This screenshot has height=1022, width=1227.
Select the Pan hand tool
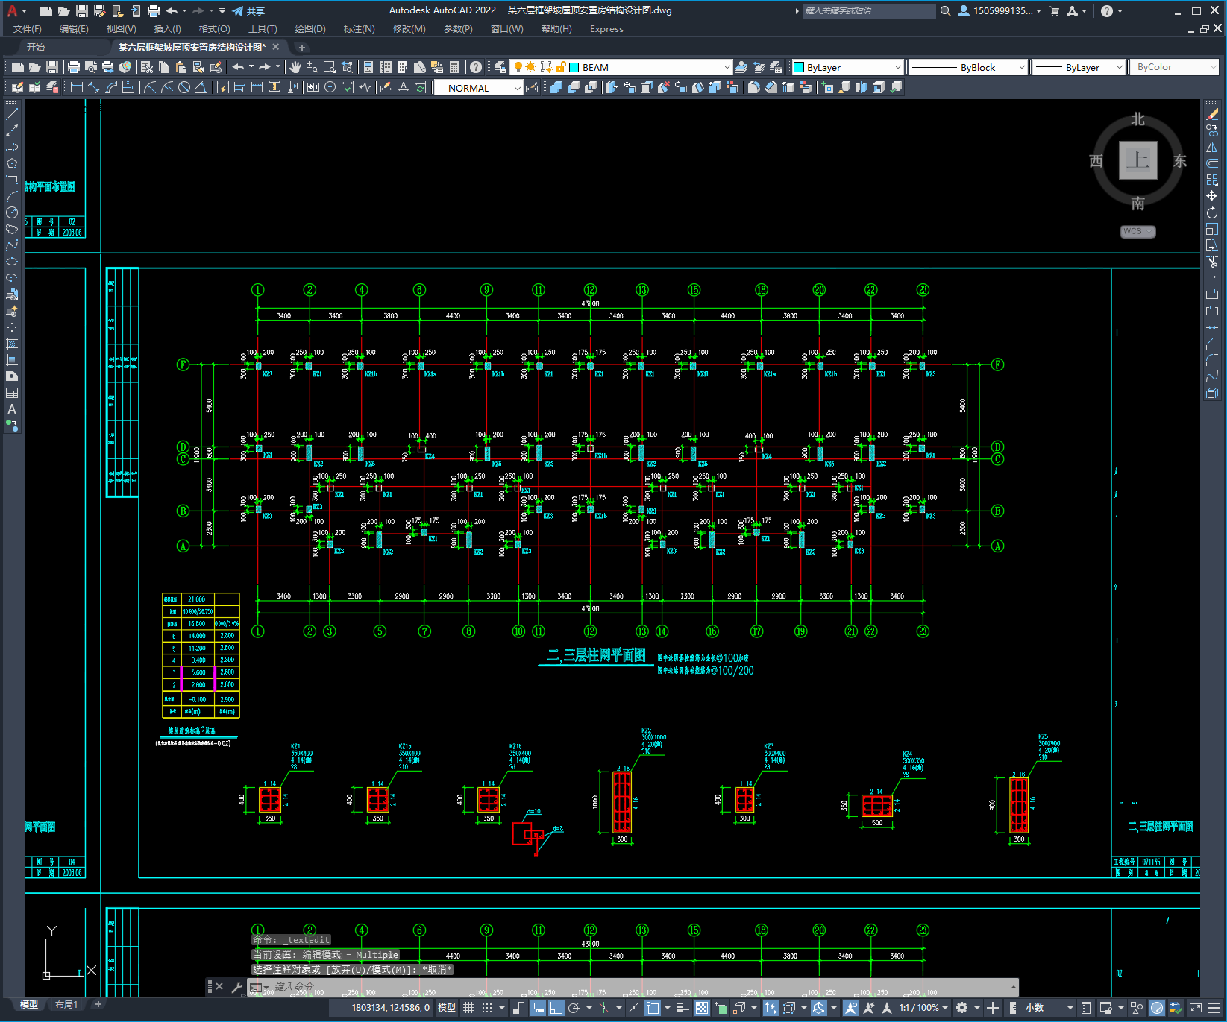pyautogui.click(x=295, y=67)
